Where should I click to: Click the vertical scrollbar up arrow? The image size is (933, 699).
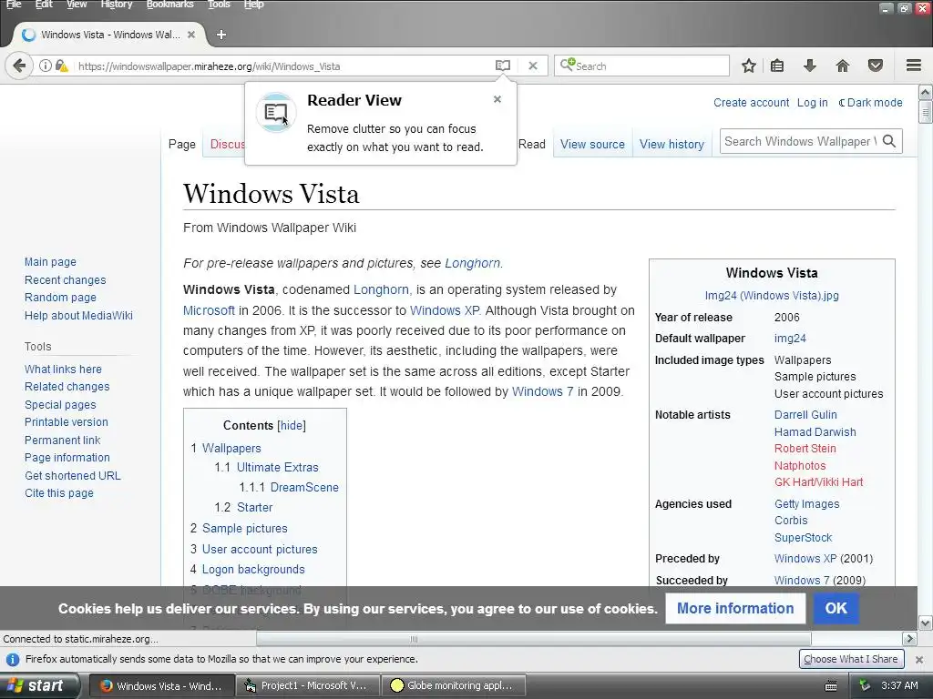click(926, 93)
